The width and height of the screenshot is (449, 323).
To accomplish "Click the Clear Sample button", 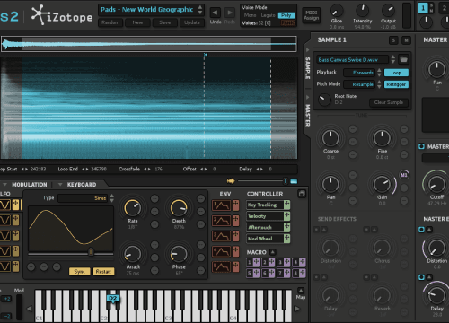I will 389,102.
